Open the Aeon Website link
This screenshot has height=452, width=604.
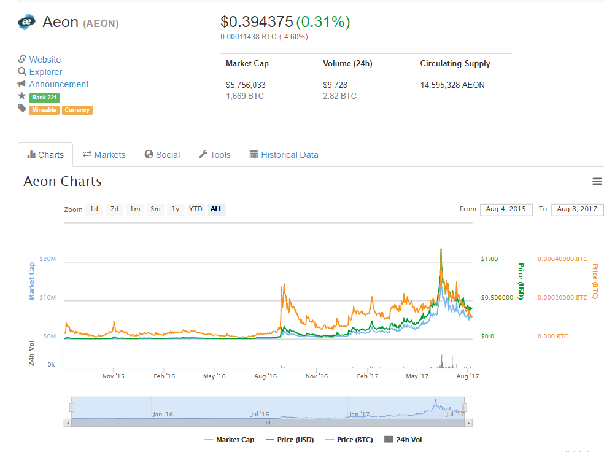tap(45, 60)
